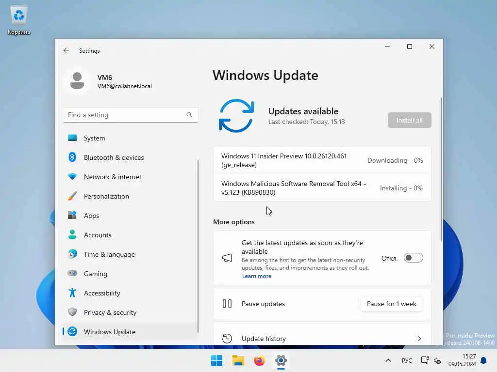The height and width of the screenshot is (372, 497).
Task: Open the Learn more link
Action: [x=256, y=276]
